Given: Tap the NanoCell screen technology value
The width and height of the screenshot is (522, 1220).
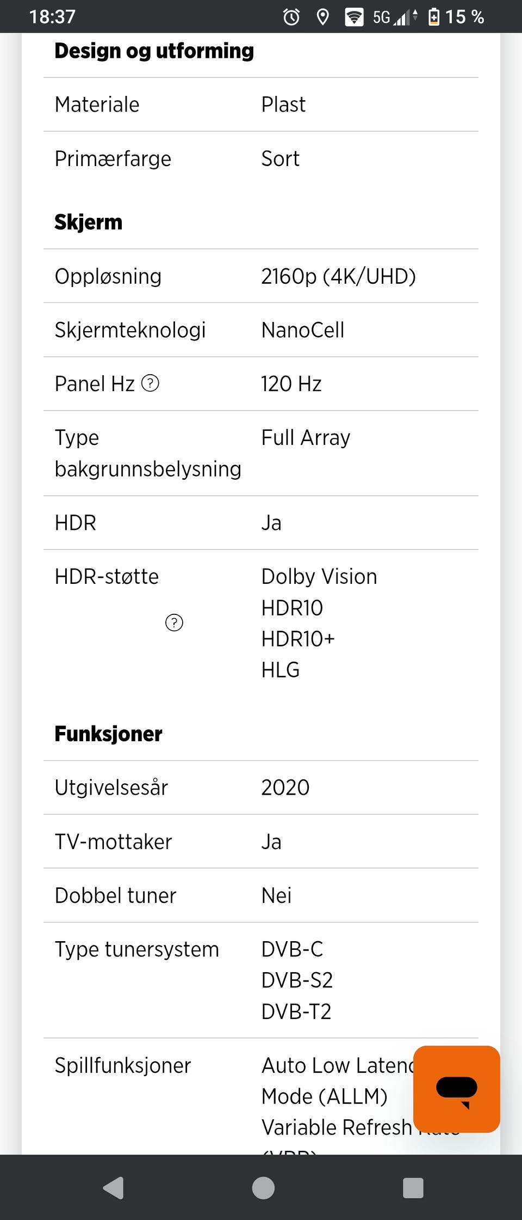Looking at the screenshot, I should point(303,330).
